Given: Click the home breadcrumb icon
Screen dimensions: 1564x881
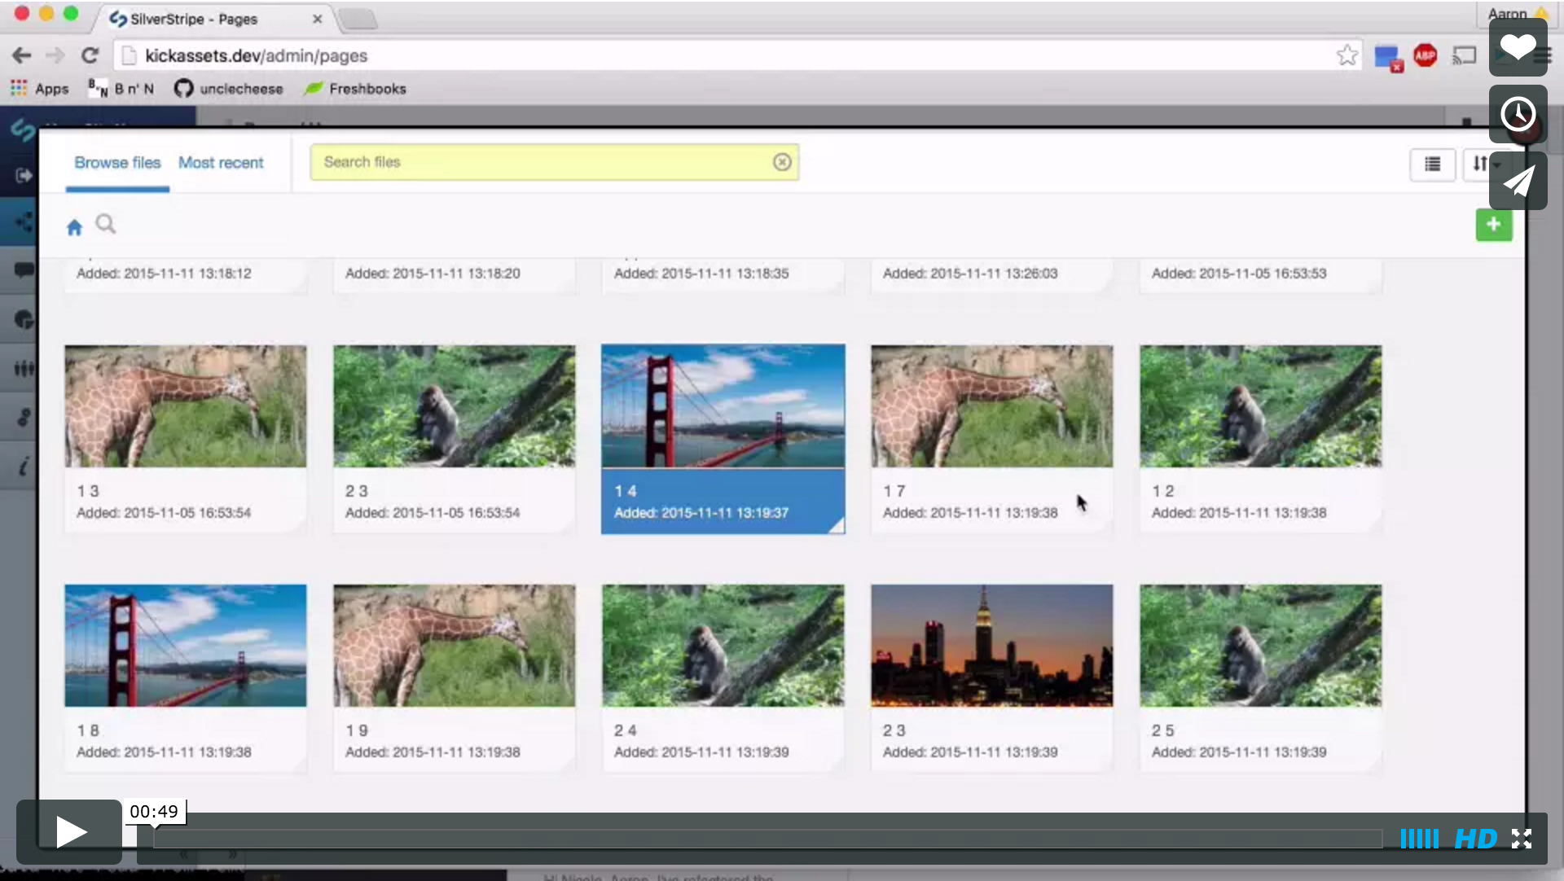Looking at the screenshot, I should coord(74,227).
